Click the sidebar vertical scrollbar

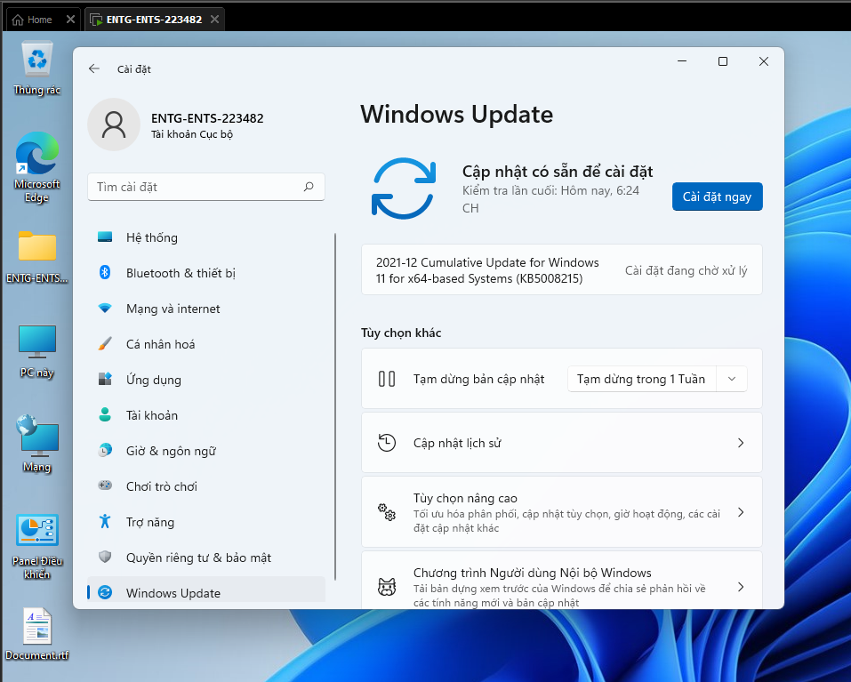[335, 407]
